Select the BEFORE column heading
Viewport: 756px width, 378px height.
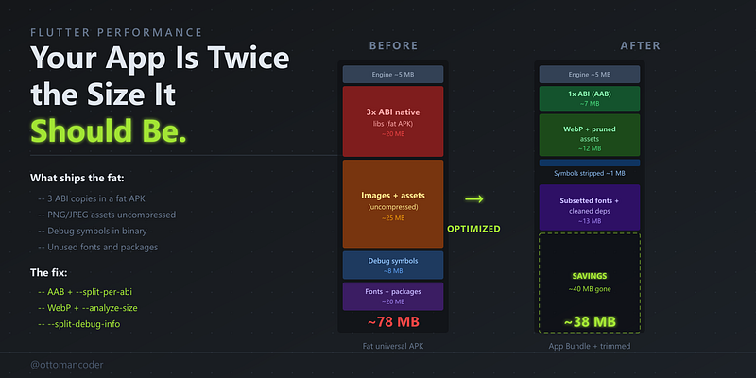pyautogui.click(x=393, y=45)
